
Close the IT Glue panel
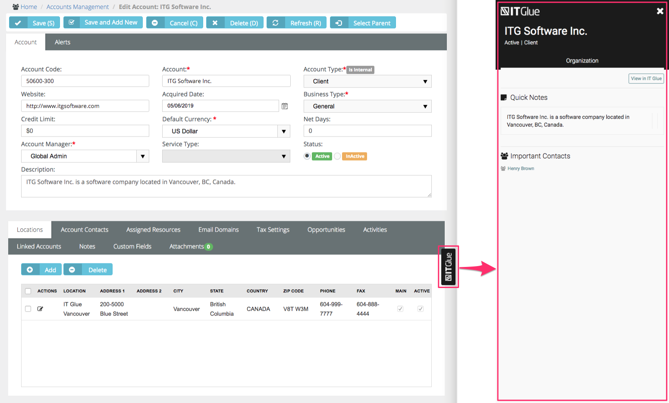[x=660, y=11]
